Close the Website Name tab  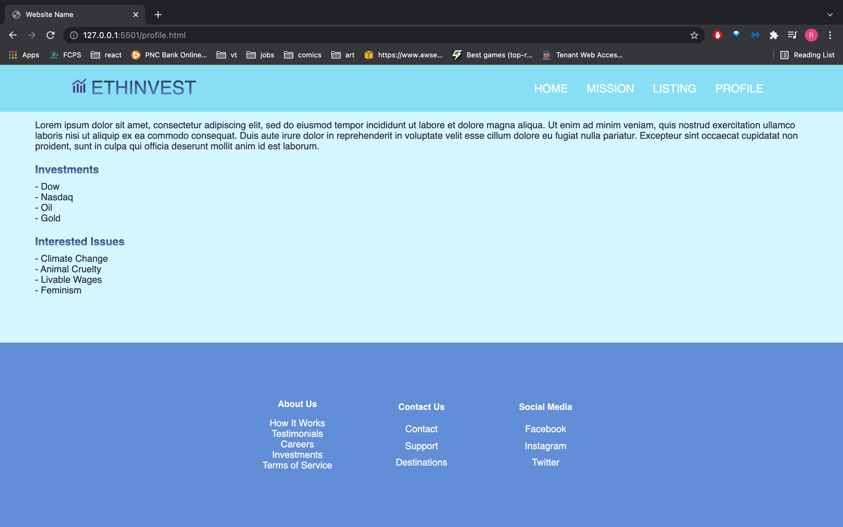click(x=136, y=15)
